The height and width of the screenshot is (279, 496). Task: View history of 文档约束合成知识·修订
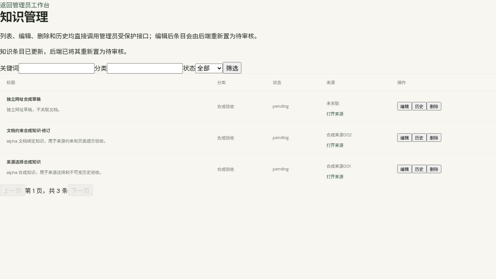(x=419, y=138)
